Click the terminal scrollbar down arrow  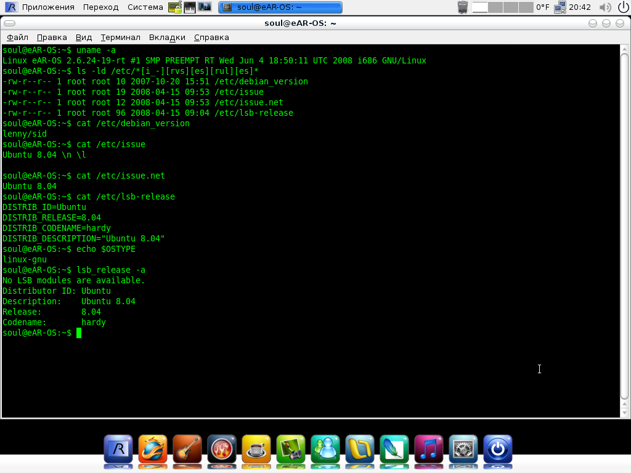pos(625,413)
